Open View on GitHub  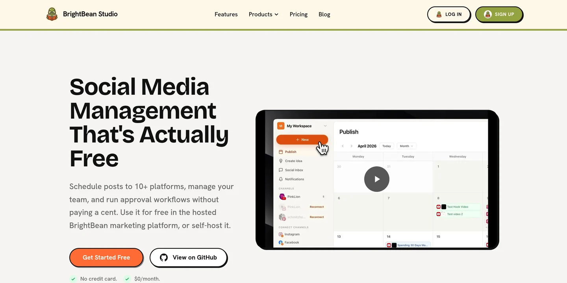pyautogui.click(x=189, y=257)
